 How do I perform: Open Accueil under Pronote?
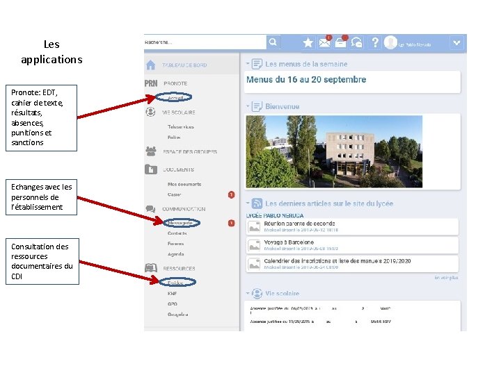(x=175, y=98)
